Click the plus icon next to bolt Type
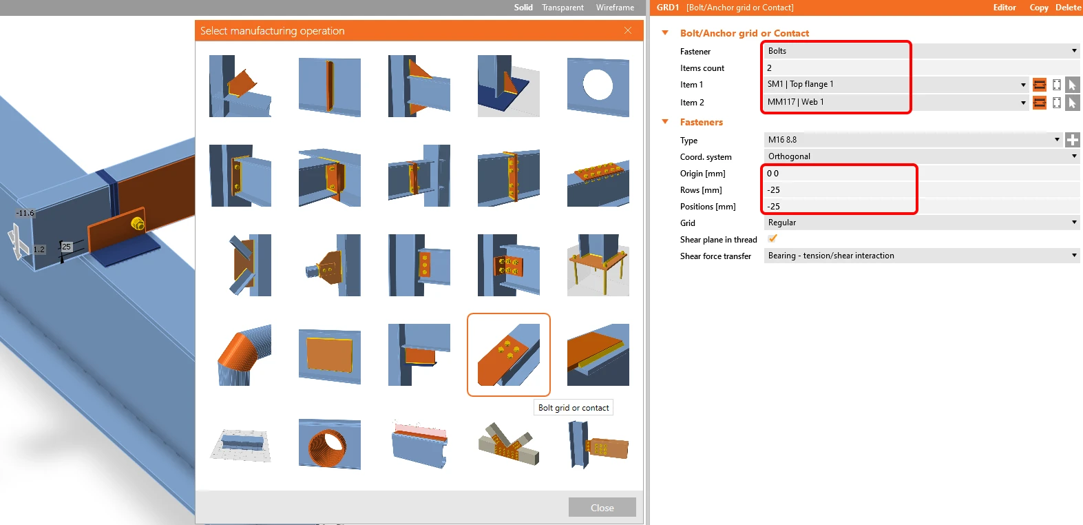Image resolution: width=1083 pixels, height=525 pixels. [x=1073, y=140]
